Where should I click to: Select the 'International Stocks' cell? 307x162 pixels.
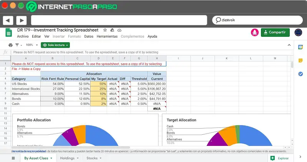pyautogui.click(x=26, y=89)
